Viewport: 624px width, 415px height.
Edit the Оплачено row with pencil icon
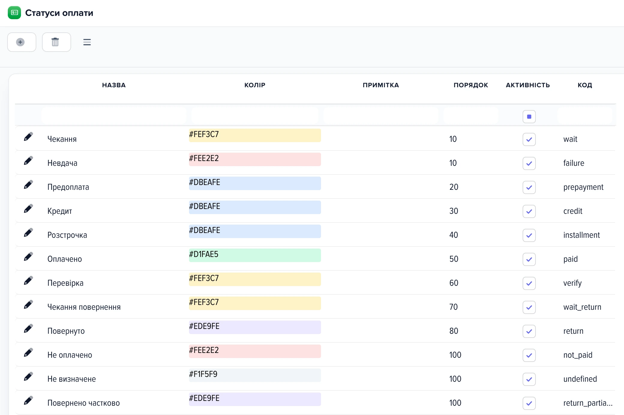[x=28, y=257]
